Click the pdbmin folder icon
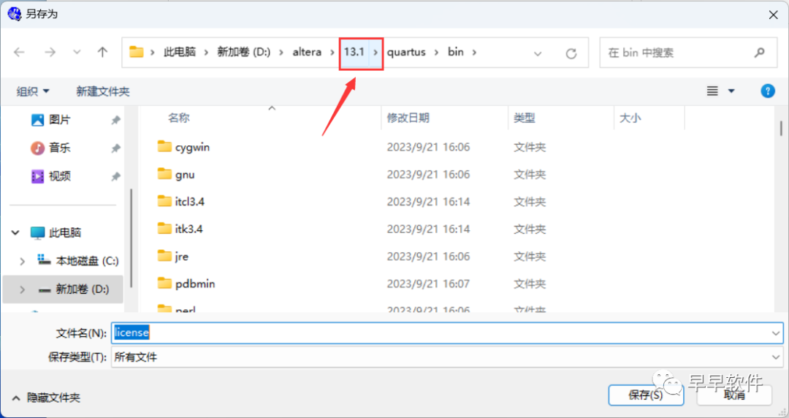This screenshot has width=789, height=418. point(164,283)
